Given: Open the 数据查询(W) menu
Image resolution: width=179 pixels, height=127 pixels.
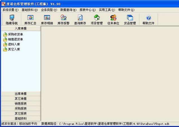Looking at the screenshot, I should click(68, 10).
